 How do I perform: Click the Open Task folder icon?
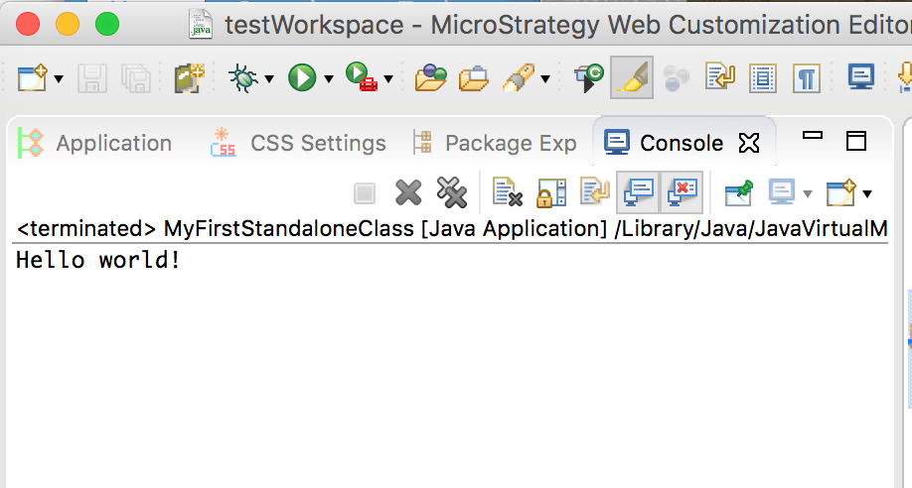472,77
